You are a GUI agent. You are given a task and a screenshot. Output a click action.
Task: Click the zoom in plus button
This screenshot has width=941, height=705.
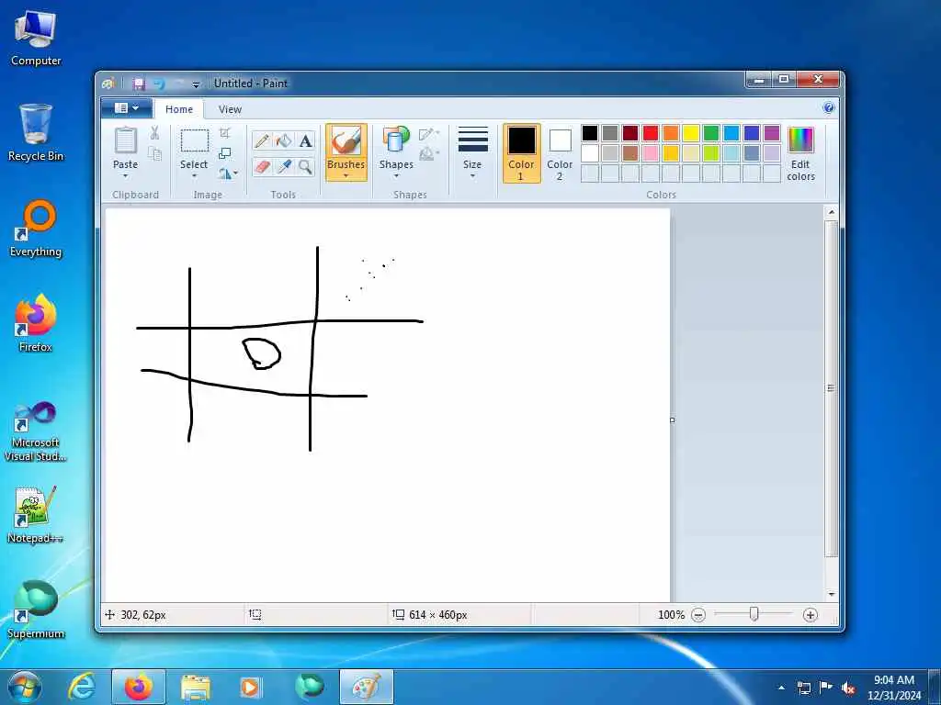click(811, 614)
